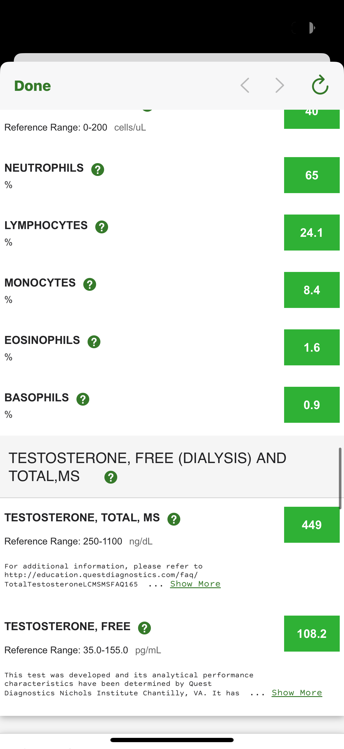This screenshot has width=344, height=749.
Task: Click the page scrollbar indicator
Action: [340, 478]
